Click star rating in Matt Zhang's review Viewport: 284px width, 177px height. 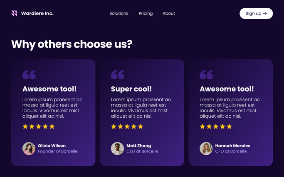[127, 126]
